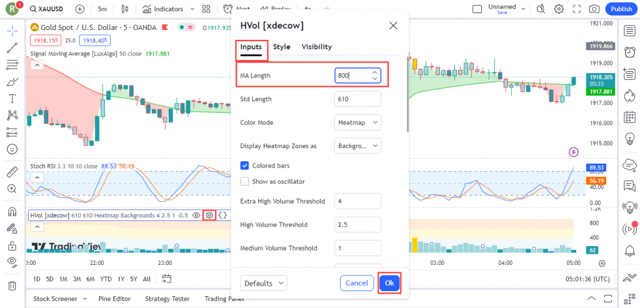Select the text annotation tool
The image size is (640, 308).
click(x=12, y=99)
